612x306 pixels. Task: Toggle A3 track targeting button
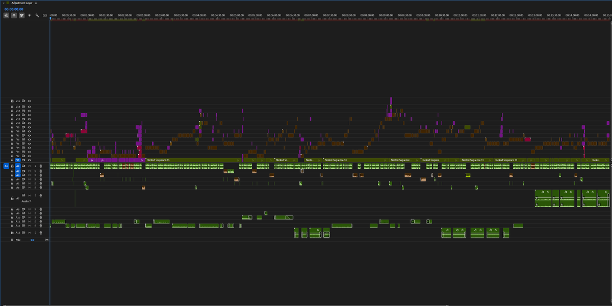click(x=18, y=175)
